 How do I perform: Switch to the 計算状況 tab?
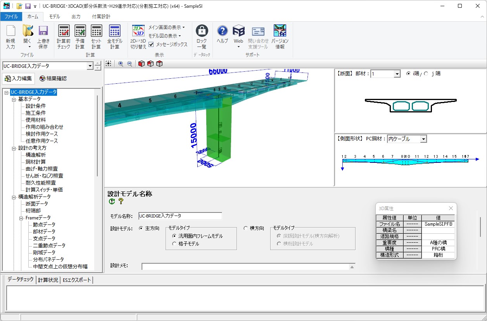click(x=48, y=280)
